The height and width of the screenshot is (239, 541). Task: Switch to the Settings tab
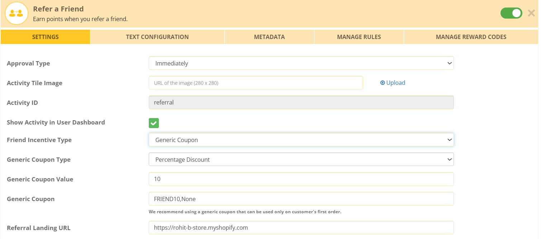click(46, 37)
